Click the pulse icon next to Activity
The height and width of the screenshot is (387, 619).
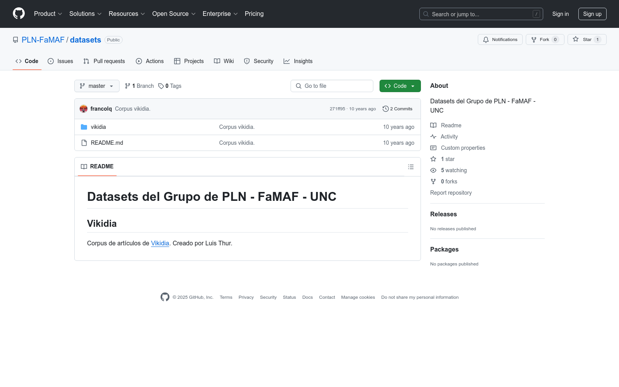click(x=433, y=137)
